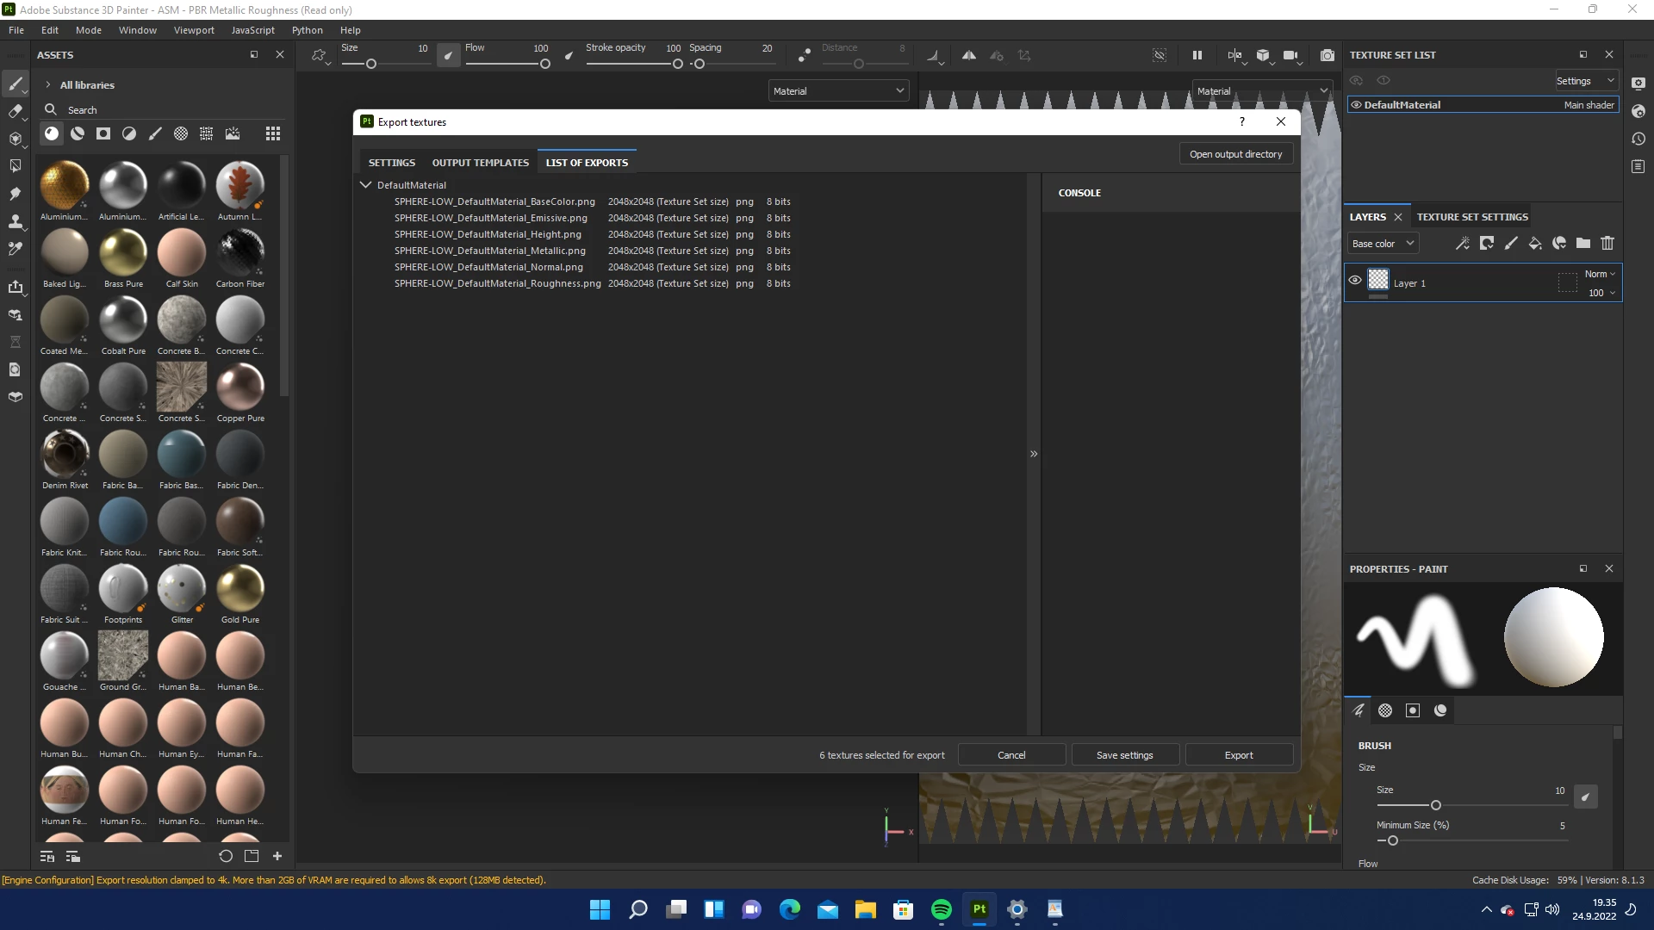Open the Viewport menu
This screenshot has width=1654, height=930.
pos(194,30)
